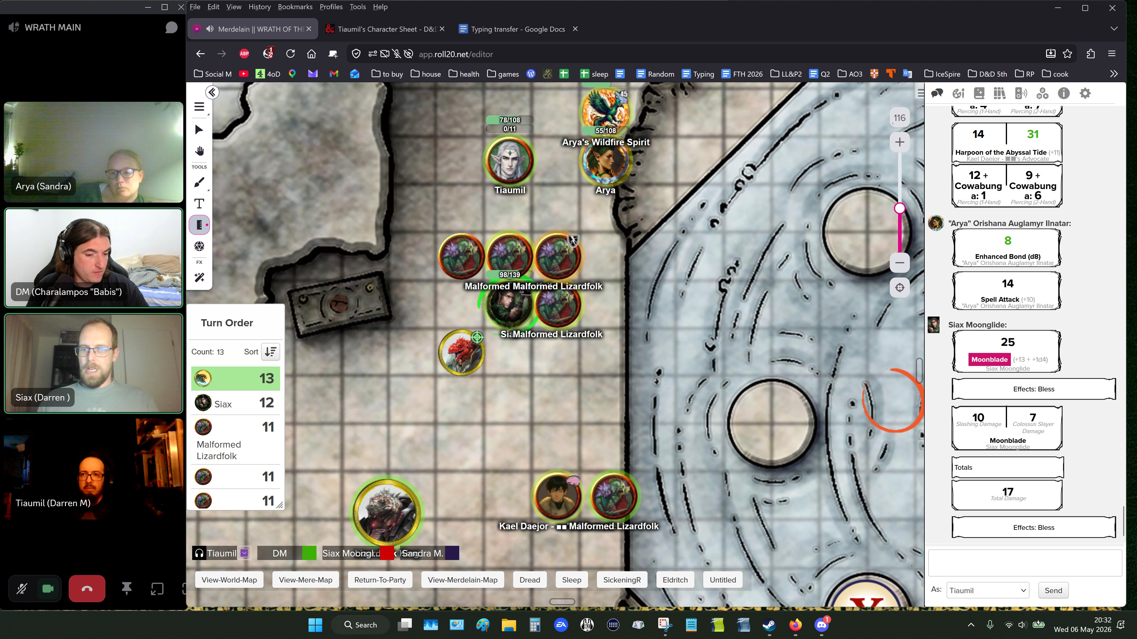Screen dimensions: 1137x639
Task: Launch the EA app from taskbar
Action: click(561, 625)
